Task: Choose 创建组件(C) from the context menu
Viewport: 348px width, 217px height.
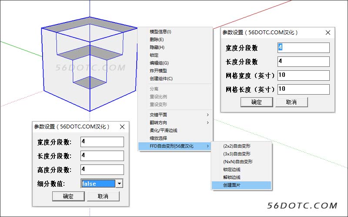Action: point(161,79)
